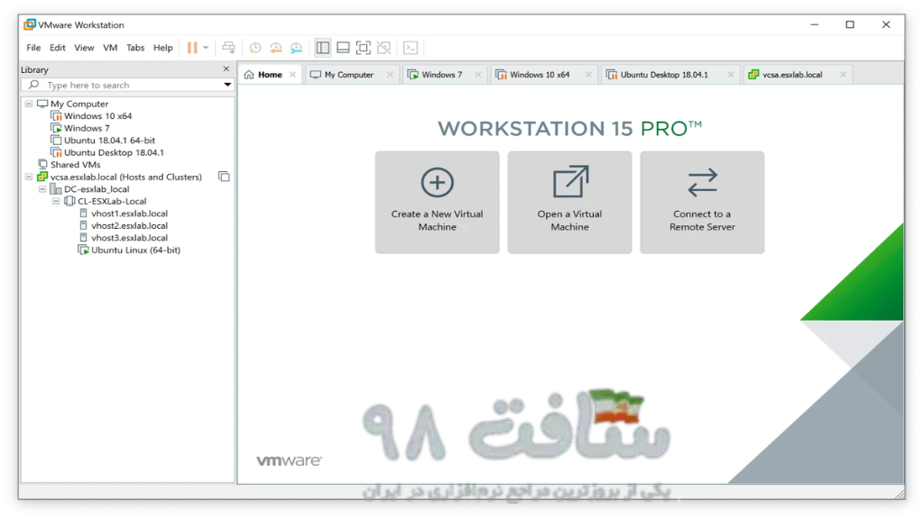Select vhost2.esxlab.local host
Image resolution: width=924 pixels, height=519 pixels.
[129, 225]
